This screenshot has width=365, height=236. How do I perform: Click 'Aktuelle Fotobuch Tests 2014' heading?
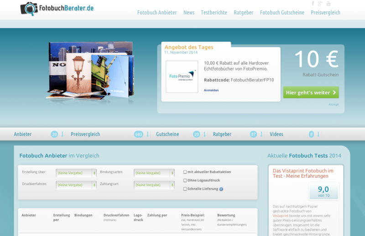point(304,156)
